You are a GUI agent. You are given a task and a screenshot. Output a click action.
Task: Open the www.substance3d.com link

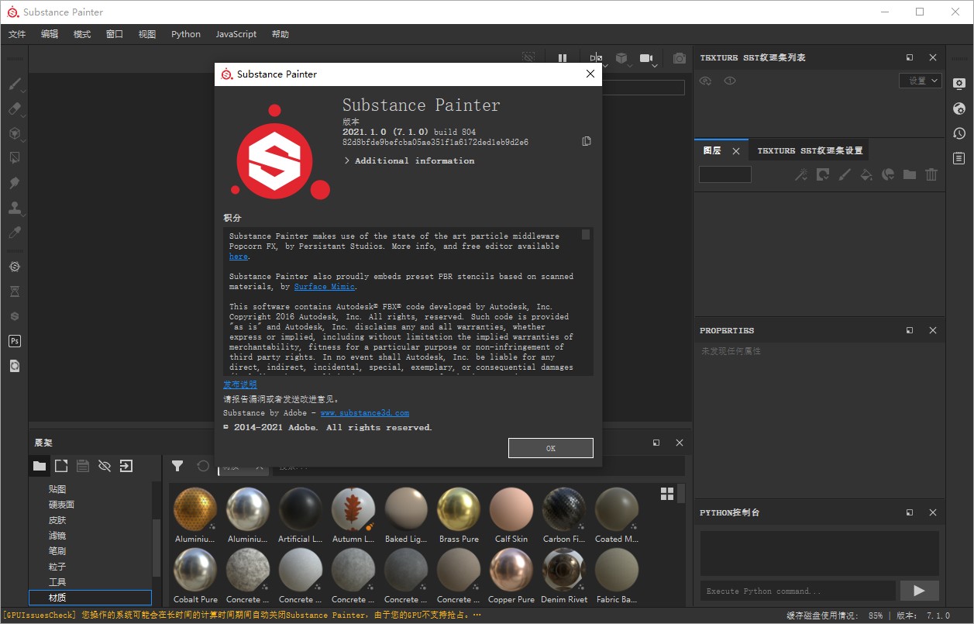(x=365, y=413)
